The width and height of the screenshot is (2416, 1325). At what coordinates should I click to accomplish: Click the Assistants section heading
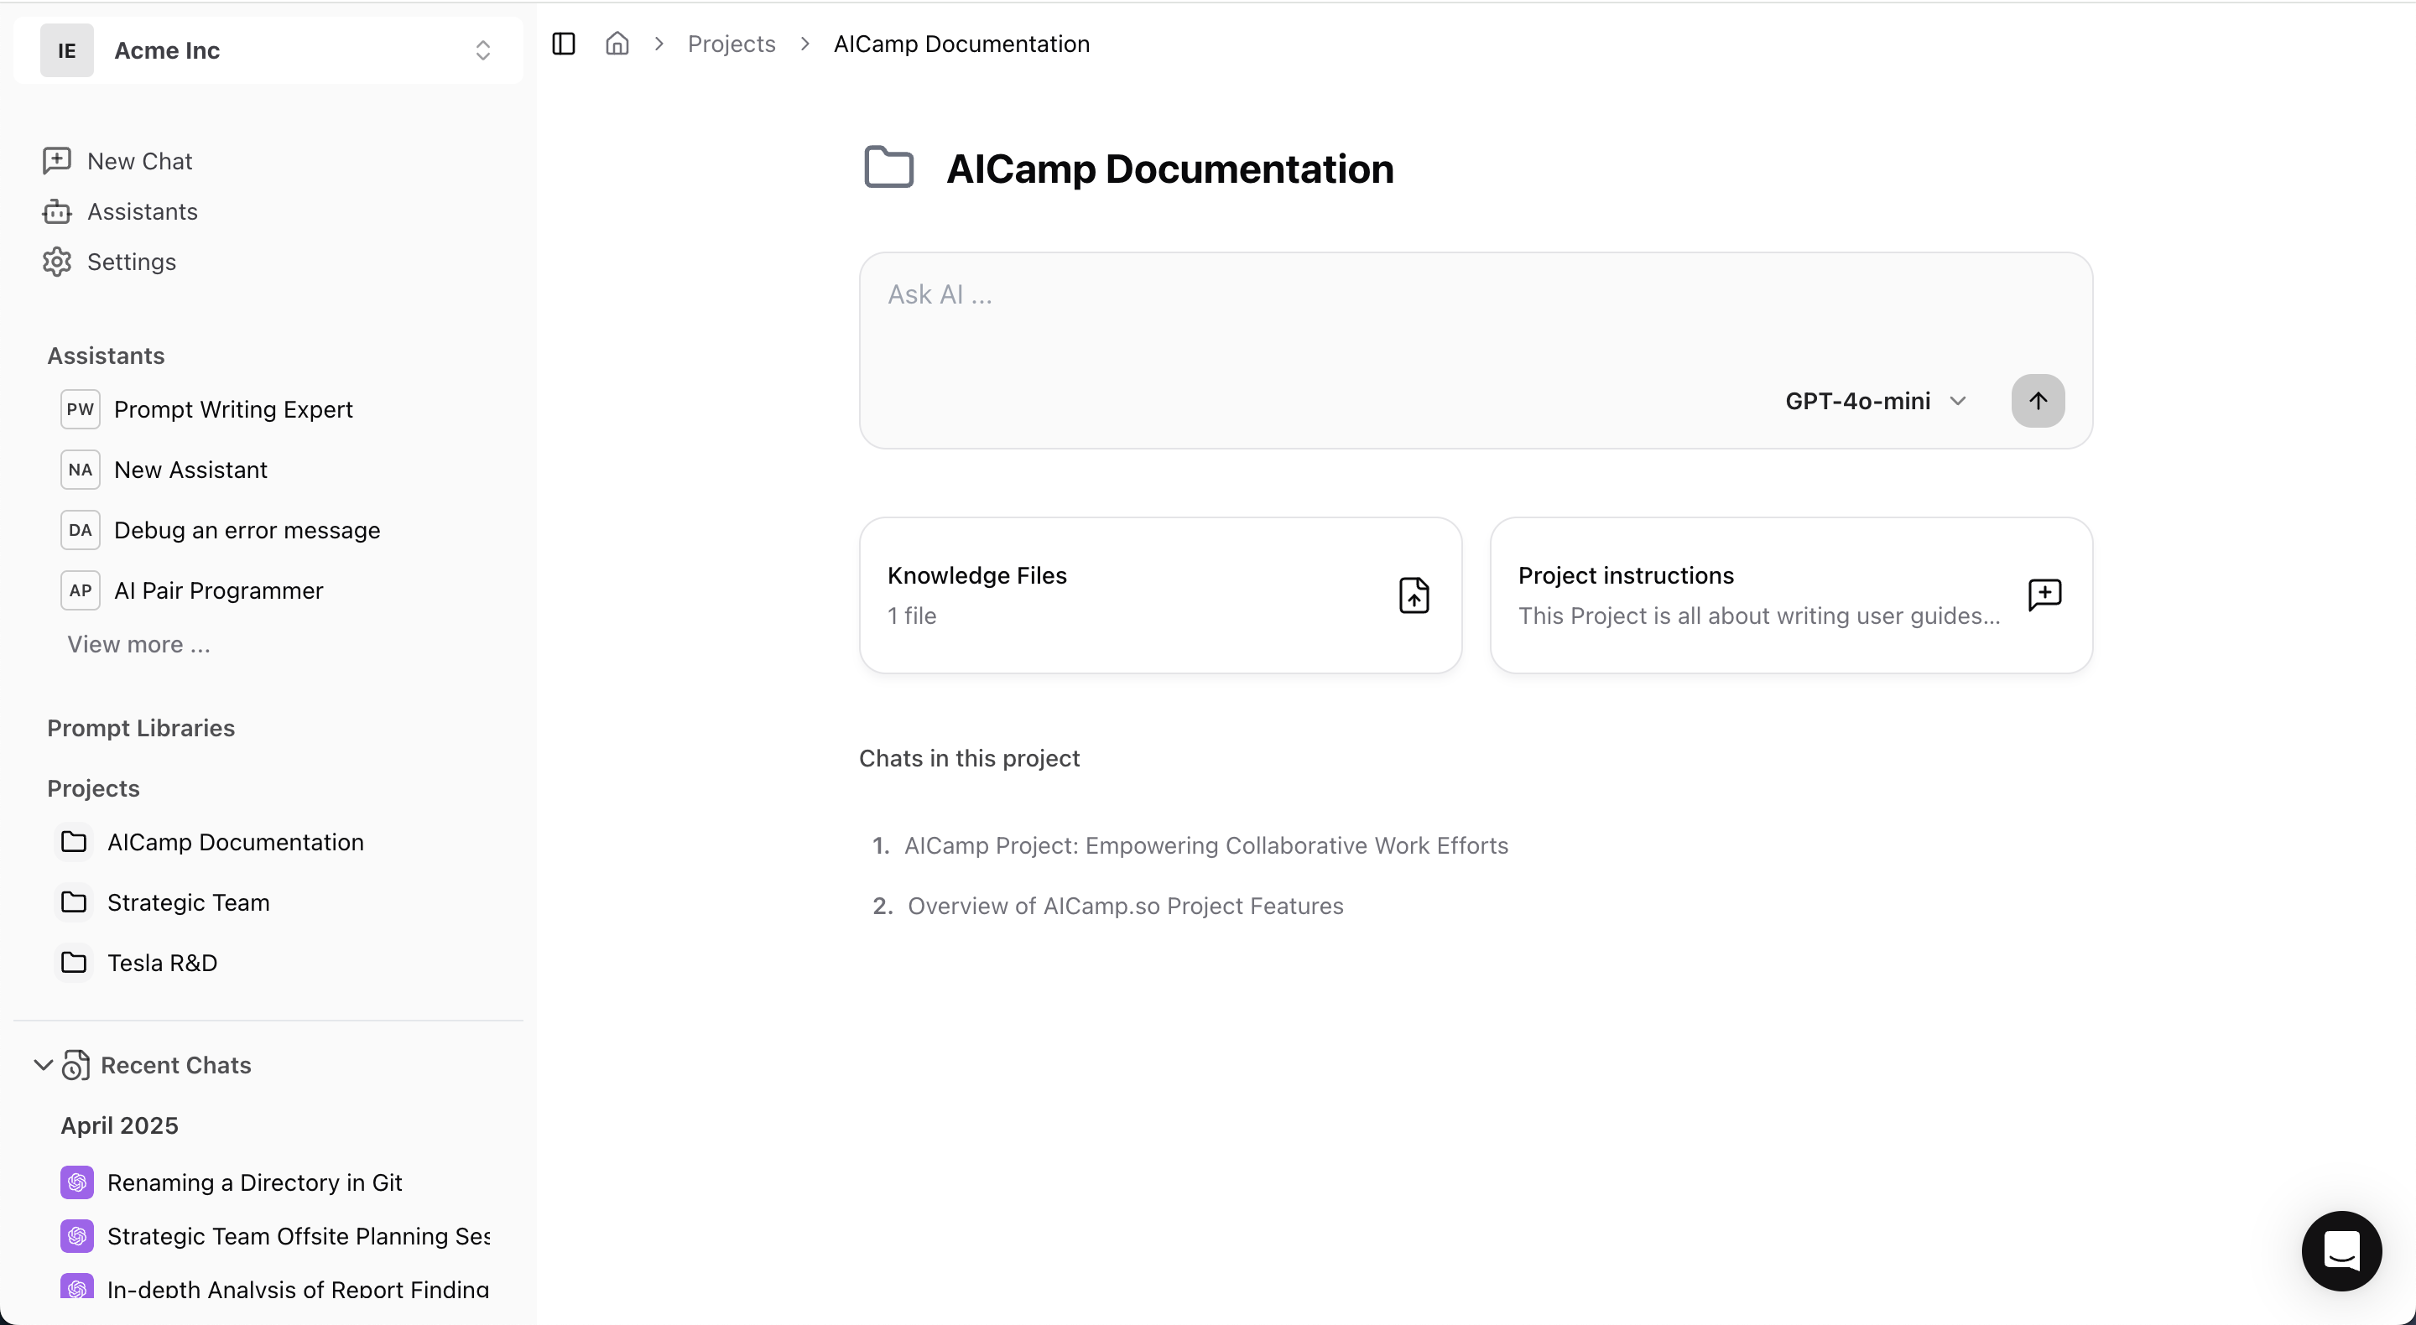click(106, 356)
